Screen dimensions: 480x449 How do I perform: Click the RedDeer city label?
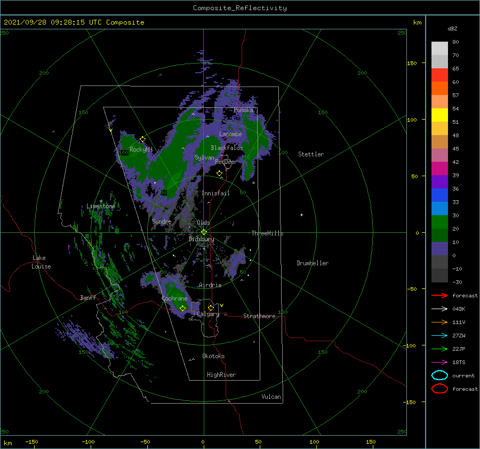click(226, 162)
